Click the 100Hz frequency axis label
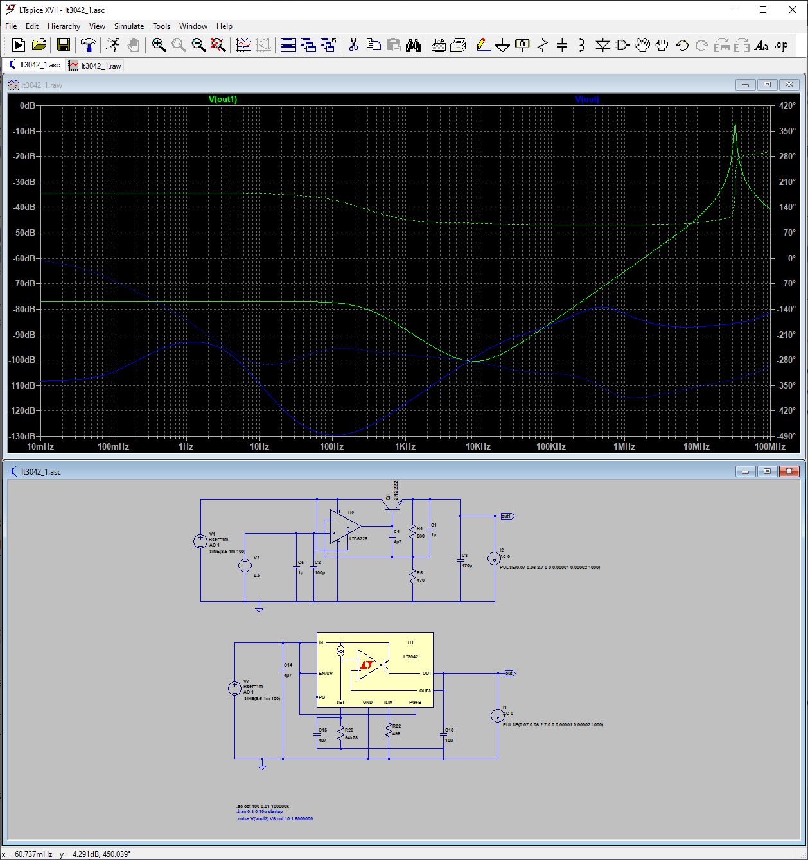The height and width of the screenshot is (860, 808). pyautogui.click(x=332, y=446)
